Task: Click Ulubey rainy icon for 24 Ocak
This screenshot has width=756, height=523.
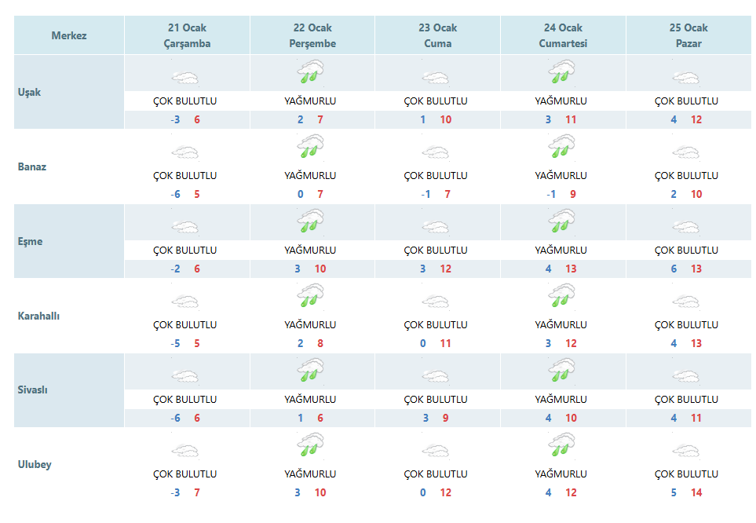Action: point(561,444)
